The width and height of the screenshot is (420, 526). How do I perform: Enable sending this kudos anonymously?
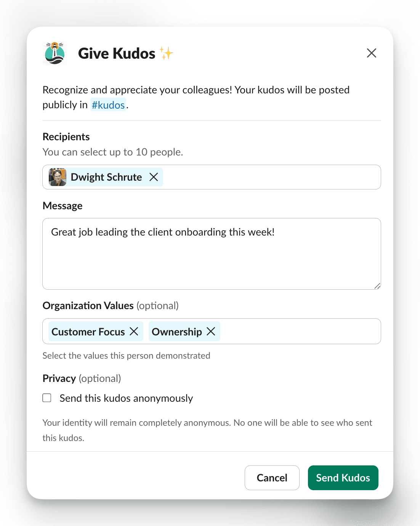pos(46,398)
